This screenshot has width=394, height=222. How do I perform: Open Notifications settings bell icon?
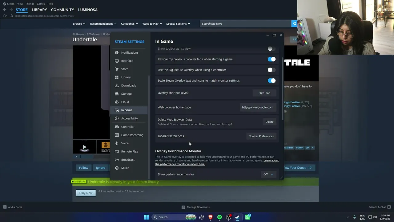(117, 53)
